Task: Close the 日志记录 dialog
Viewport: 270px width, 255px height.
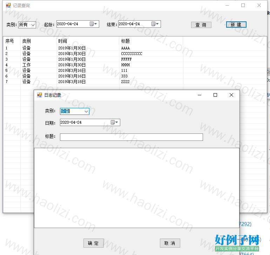Action: 231,95
